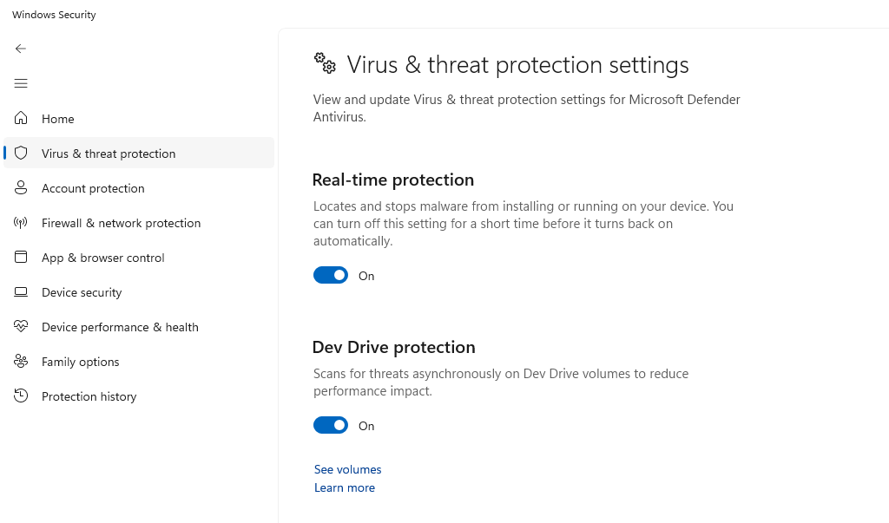
Task: Click the Account protection person icon
Action: [21, 188]
